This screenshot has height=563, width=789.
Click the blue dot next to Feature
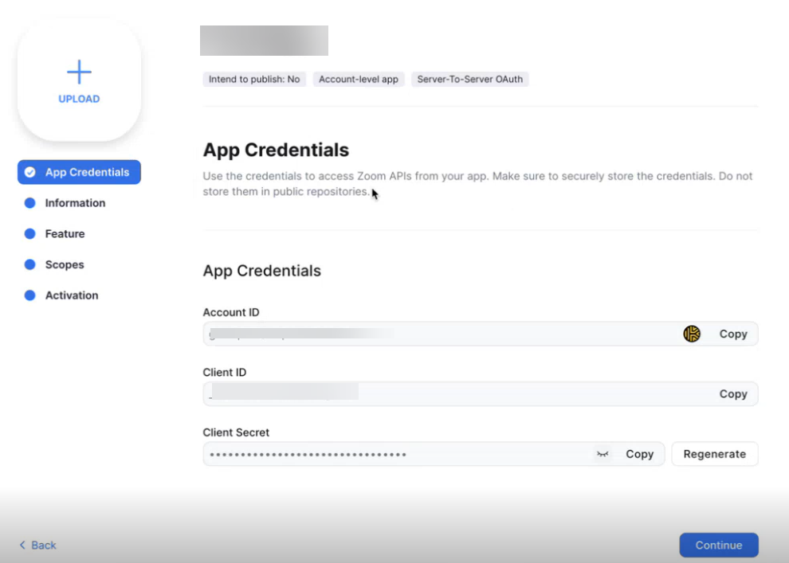pyautogui.click(x=30, y=234)
